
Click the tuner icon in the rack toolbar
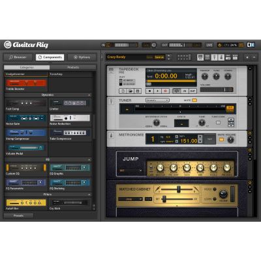(215, 57)
